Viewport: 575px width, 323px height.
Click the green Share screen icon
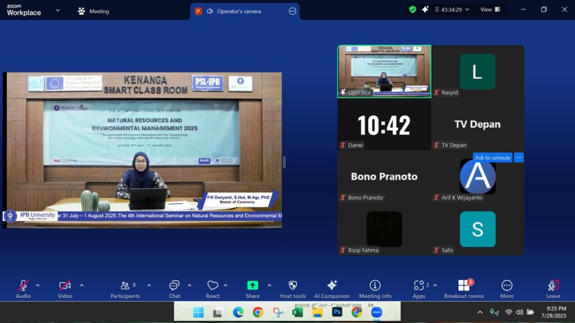click(x=253, y=285)
